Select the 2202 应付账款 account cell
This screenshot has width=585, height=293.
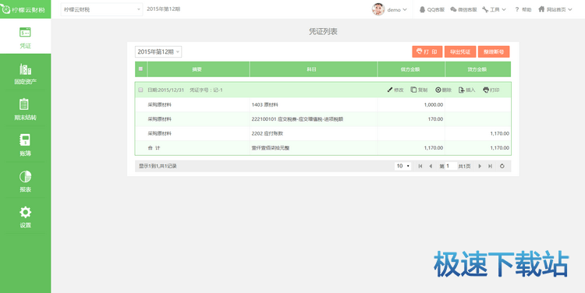click(x=314, y=133)
